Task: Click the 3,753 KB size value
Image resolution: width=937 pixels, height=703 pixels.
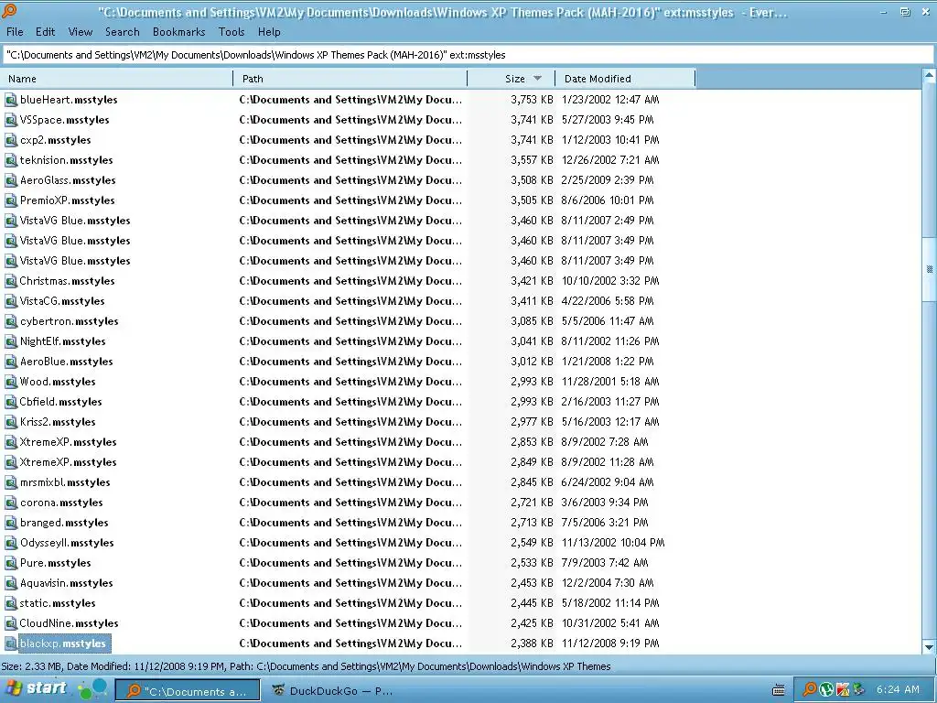Action: pyautogui.click(x=532, y=100)
